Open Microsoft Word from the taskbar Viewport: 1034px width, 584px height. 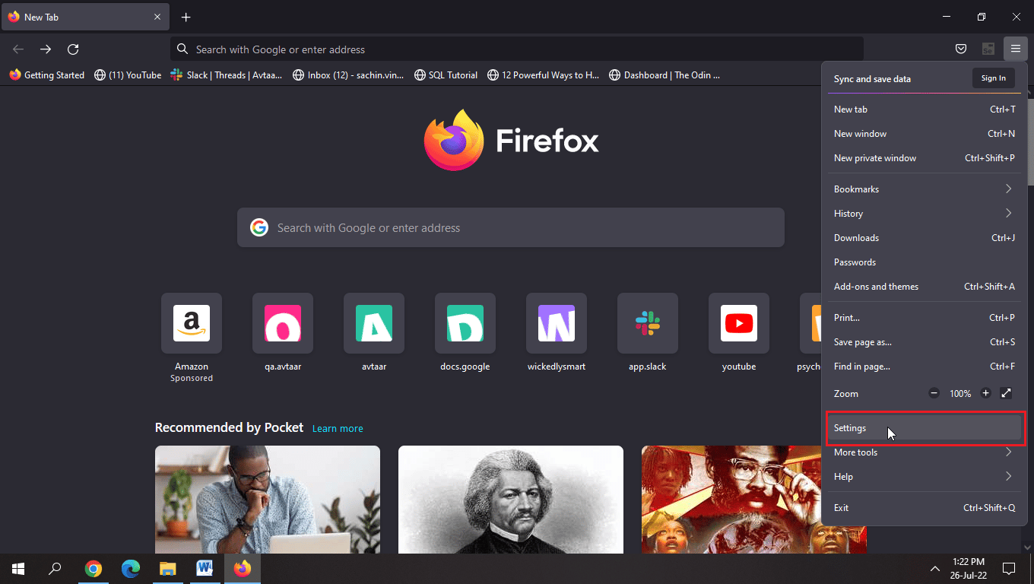[x=205, y=569]
